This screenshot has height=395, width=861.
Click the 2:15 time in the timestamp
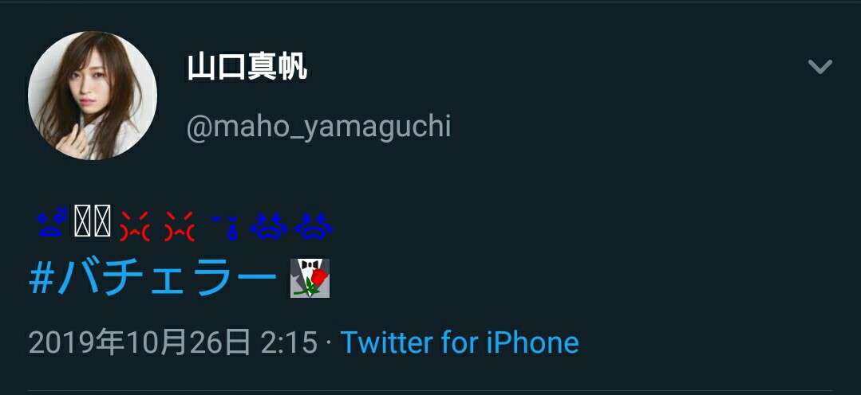289,342
